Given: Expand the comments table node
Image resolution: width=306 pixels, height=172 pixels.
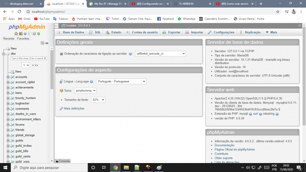Looking at the screenshot, I should coord(8,109).
